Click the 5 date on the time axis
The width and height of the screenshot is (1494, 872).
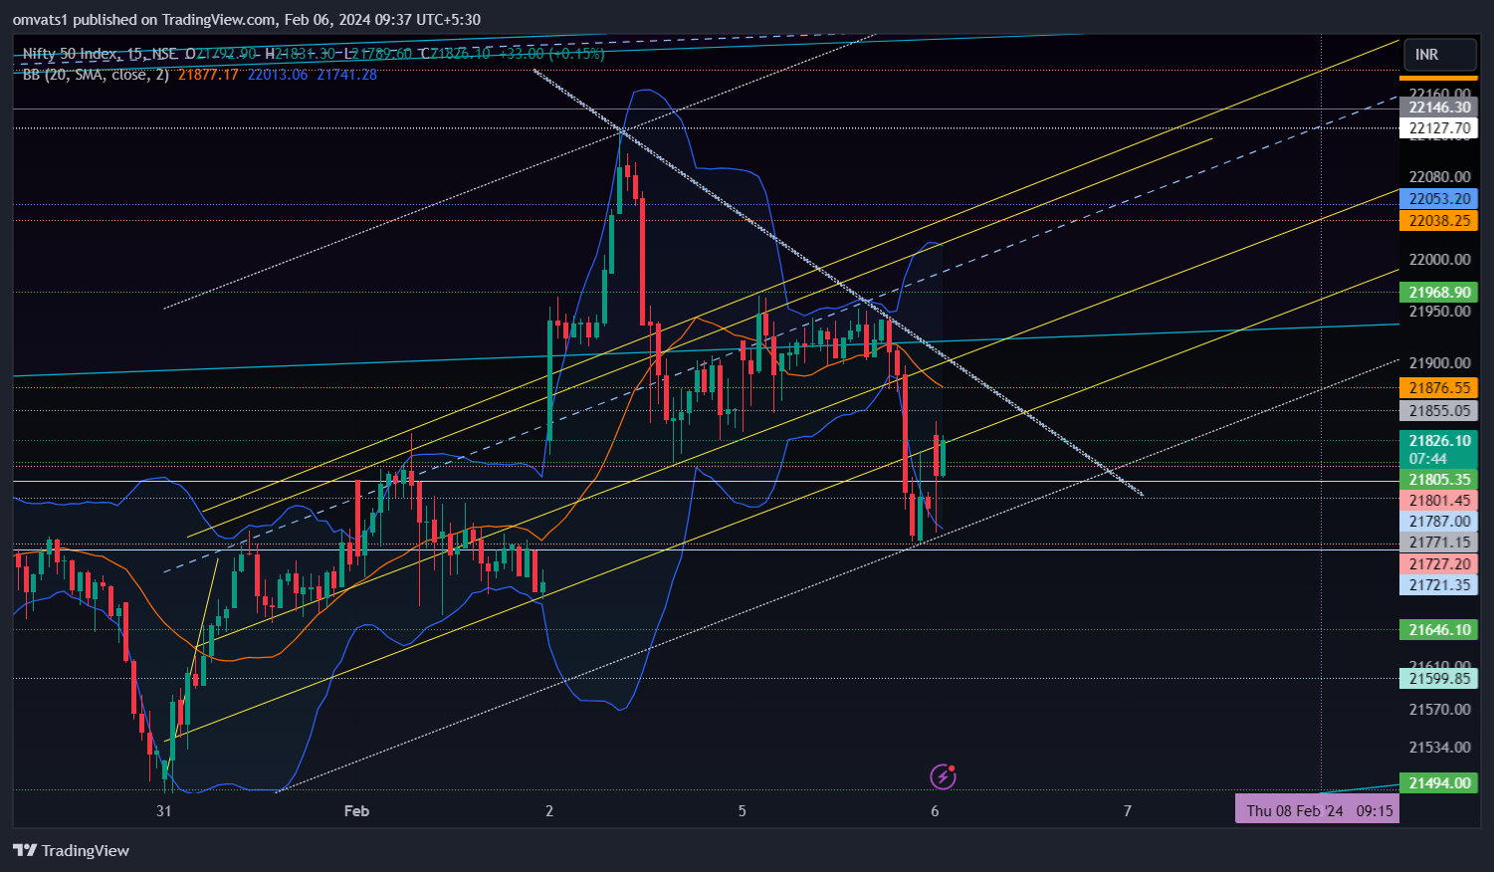pyautogui.click(x=743, y=811)
